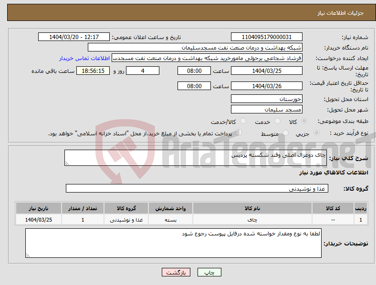Click the غذا و نوشیدنی table cell
Screen dimensions: 376x285
coord(126,220)
